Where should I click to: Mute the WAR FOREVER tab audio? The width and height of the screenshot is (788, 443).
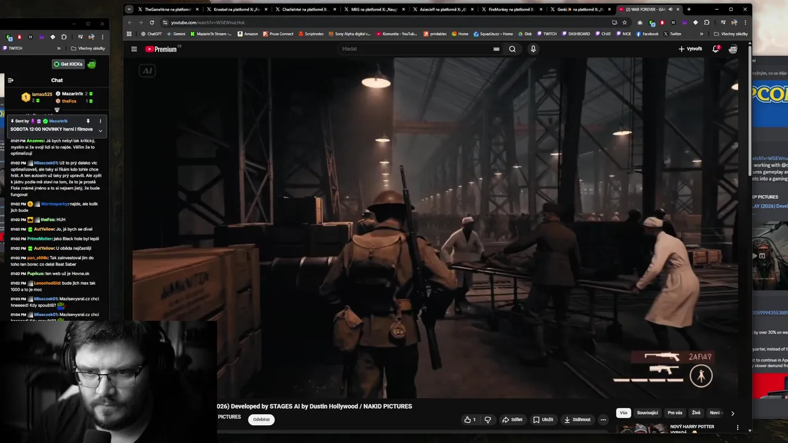click(x=670, y=9)
